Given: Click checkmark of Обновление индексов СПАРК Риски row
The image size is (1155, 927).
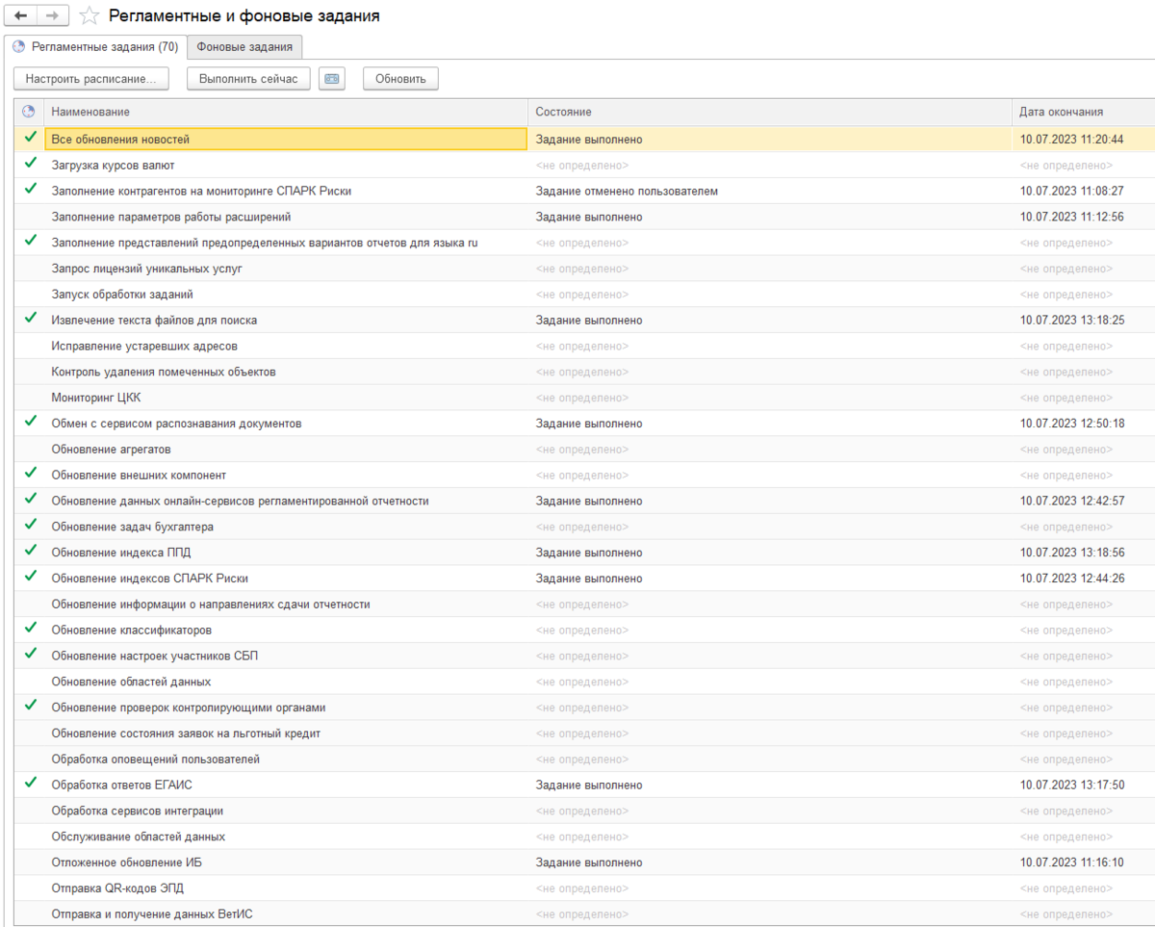Looking at the screenshot, I should [30, 578].
